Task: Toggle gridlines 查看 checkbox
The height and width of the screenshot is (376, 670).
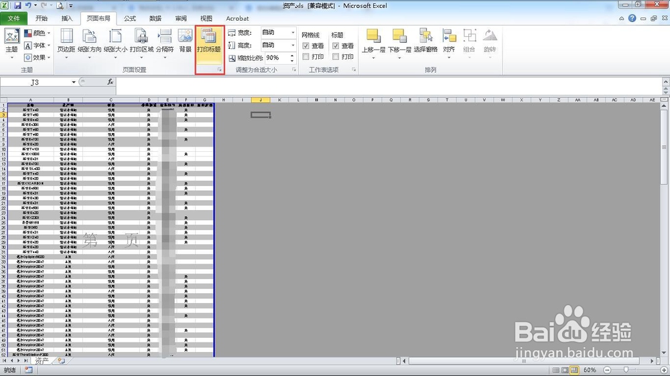Action: point(306,45)
